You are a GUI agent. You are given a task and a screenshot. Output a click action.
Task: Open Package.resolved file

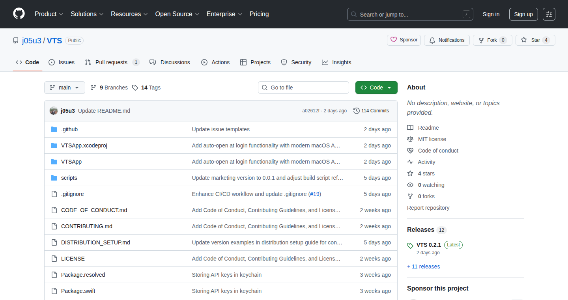click(83, 275)
